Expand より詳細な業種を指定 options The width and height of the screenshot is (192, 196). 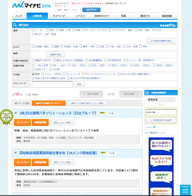(161, 41)
